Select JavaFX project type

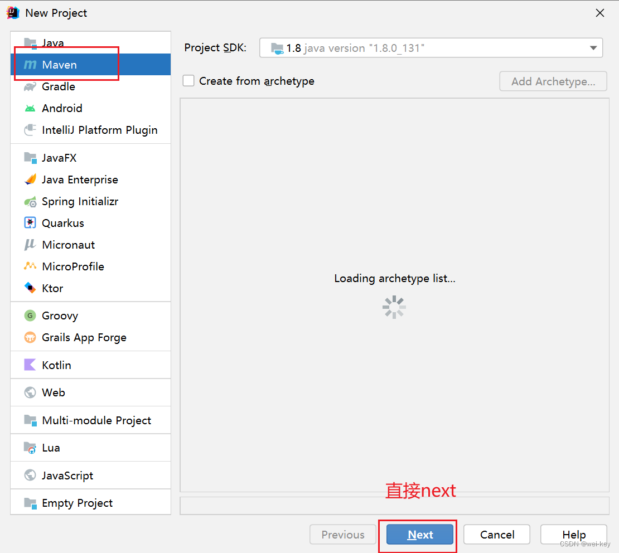click(90, 158)
